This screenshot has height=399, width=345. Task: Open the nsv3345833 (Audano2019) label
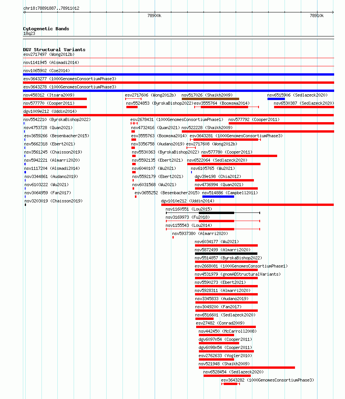(222, 299)
